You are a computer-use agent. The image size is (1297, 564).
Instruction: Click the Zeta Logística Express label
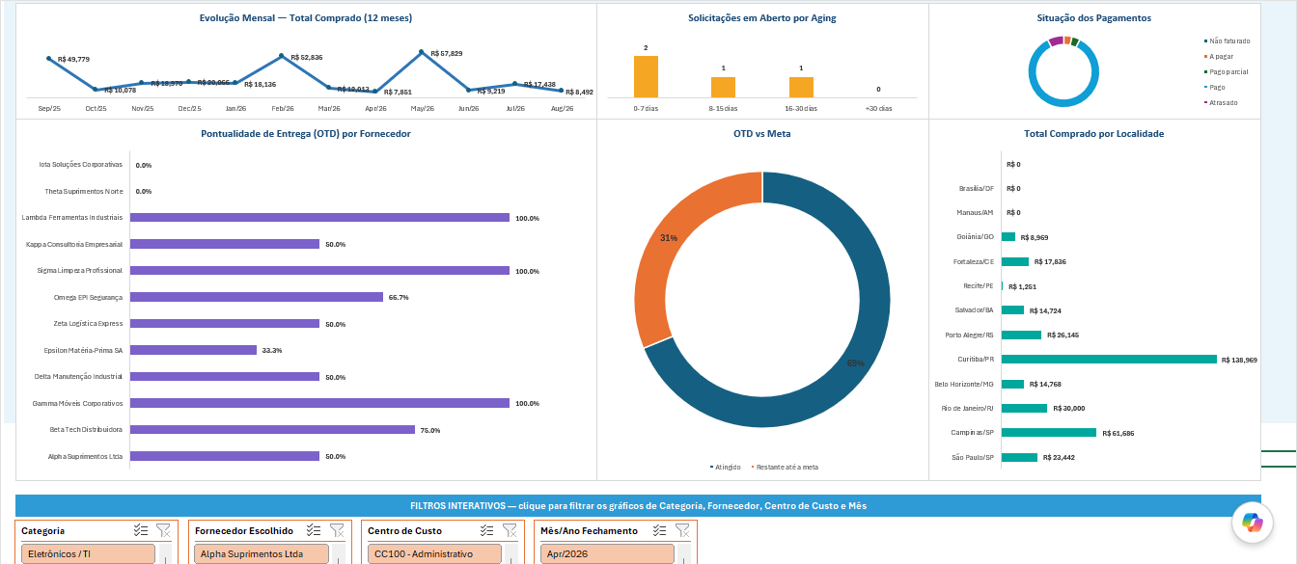[89, 324]
